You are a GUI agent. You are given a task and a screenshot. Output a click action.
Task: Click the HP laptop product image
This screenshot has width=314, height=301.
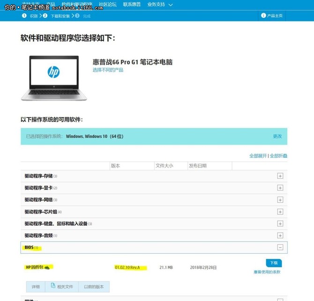pyautogui.click(x=54, y=78)
